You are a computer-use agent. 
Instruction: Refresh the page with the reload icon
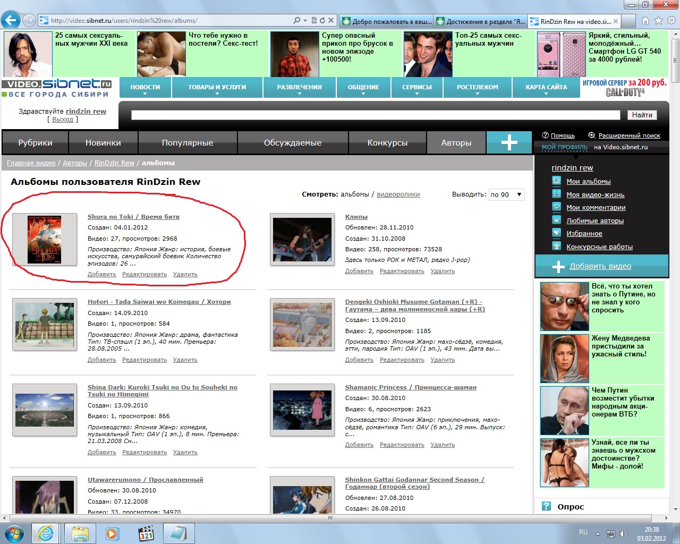click(322, 21)
